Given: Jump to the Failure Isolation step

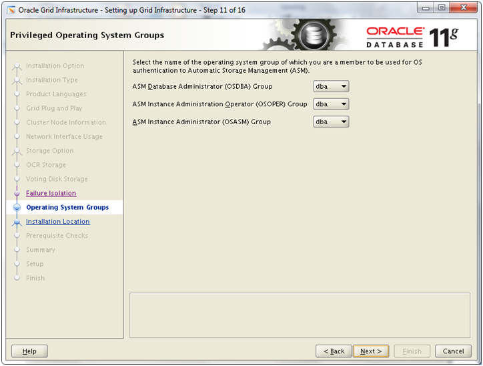Looking at the screenshot, I should (51, 193).
